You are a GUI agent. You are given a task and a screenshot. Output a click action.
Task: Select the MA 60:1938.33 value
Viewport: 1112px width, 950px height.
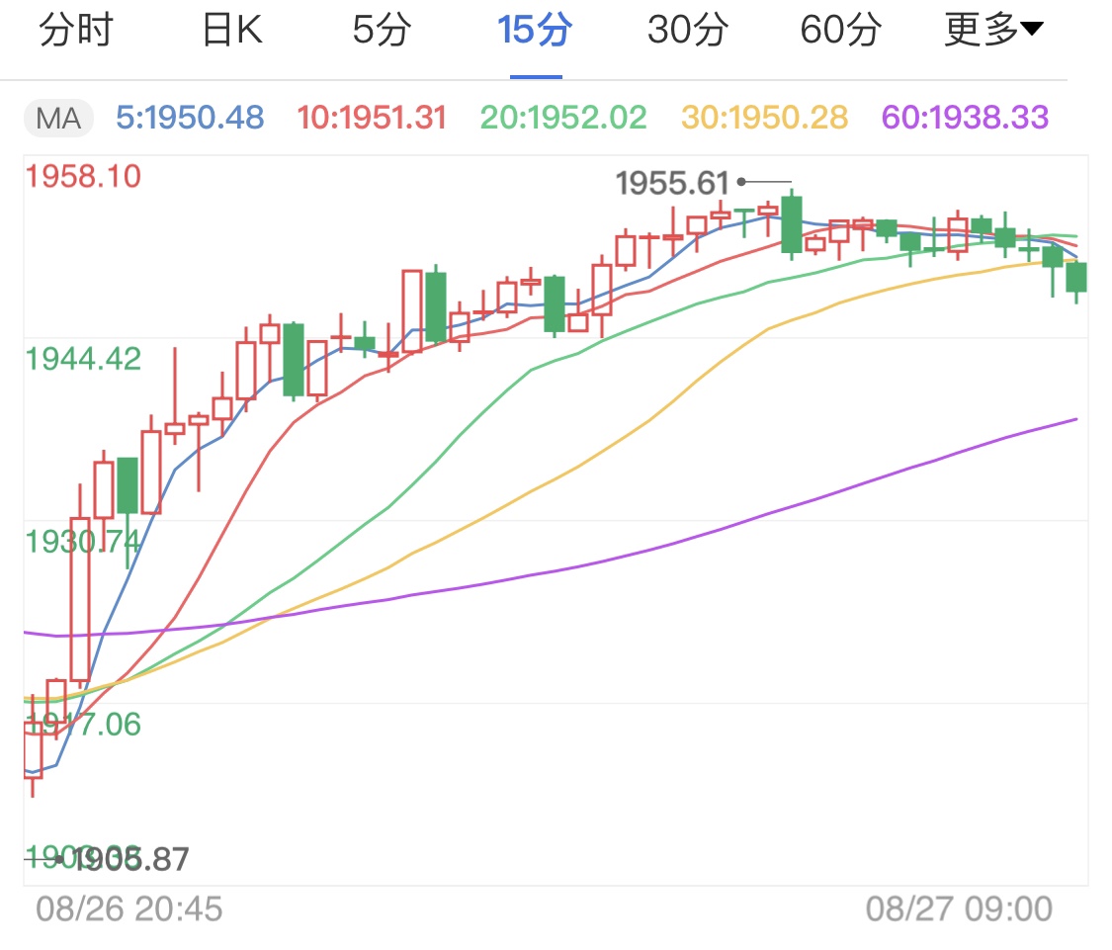pos(965,118)
